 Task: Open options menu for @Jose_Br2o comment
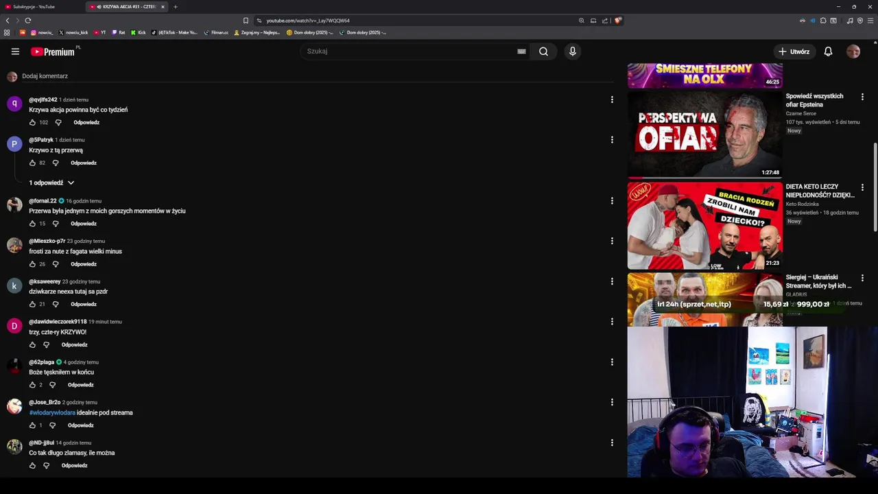tap(612, 402)
